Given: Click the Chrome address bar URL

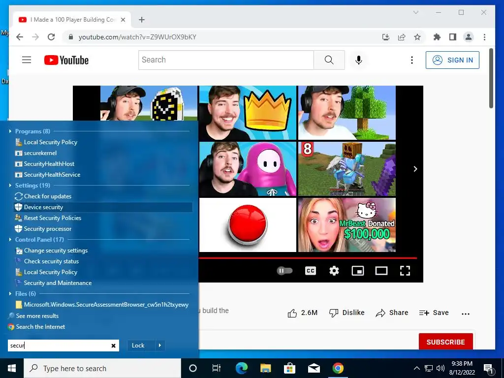Looking at the screenshot, I should tap(137, 37).
